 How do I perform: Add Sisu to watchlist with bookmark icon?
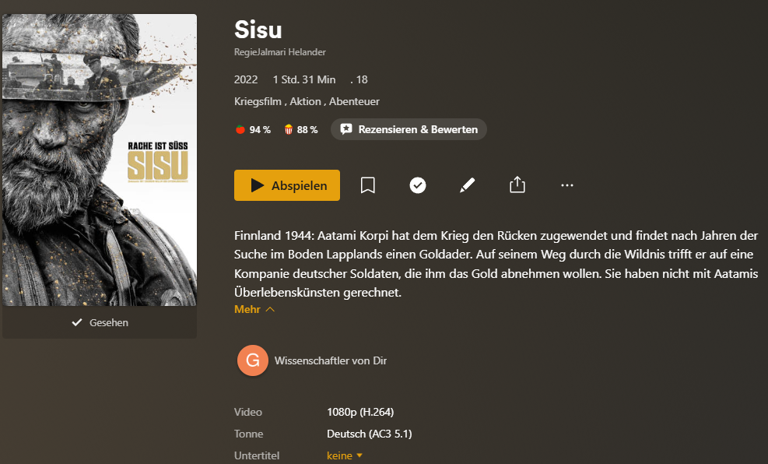point(368,185)
